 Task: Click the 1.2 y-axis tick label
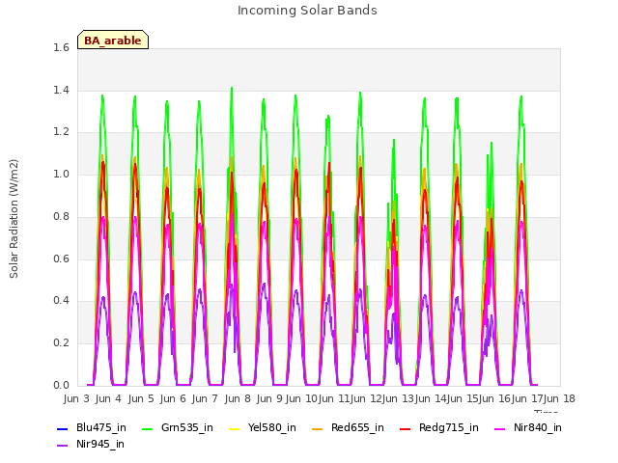(61, 132)
